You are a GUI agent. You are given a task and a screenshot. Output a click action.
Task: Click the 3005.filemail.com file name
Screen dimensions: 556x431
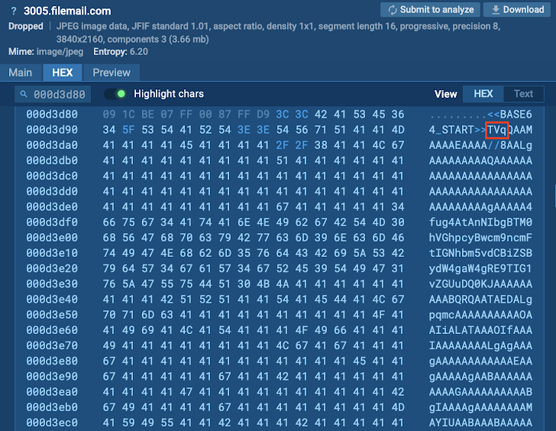coord(67,11)
